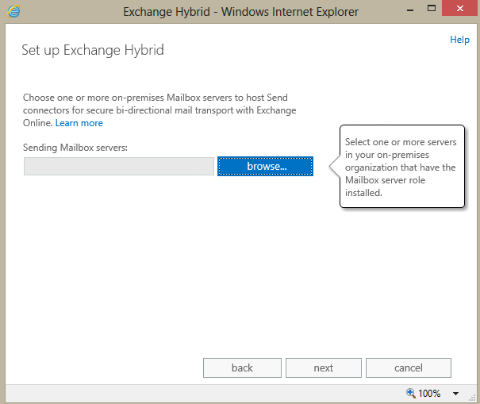Close the Exchange Hybrid window
The height and width of the screenshot is (404, 480).
pyautogui.click(x=460, y=8)
